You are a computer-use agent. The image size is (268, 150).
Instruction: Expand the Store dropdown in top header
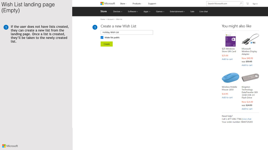(123, 4)
